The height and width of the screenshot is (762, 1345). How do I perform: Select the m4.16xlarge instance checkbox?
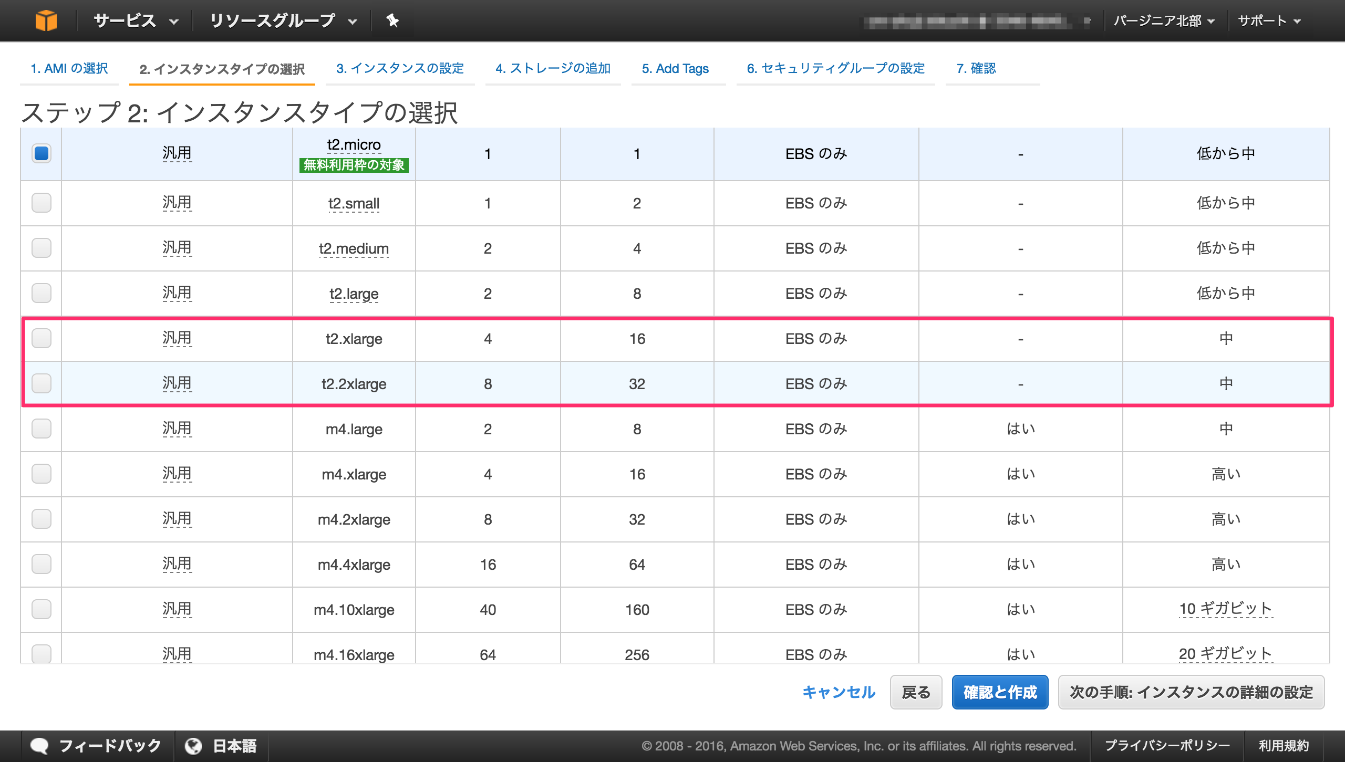[x=42, y=654]
